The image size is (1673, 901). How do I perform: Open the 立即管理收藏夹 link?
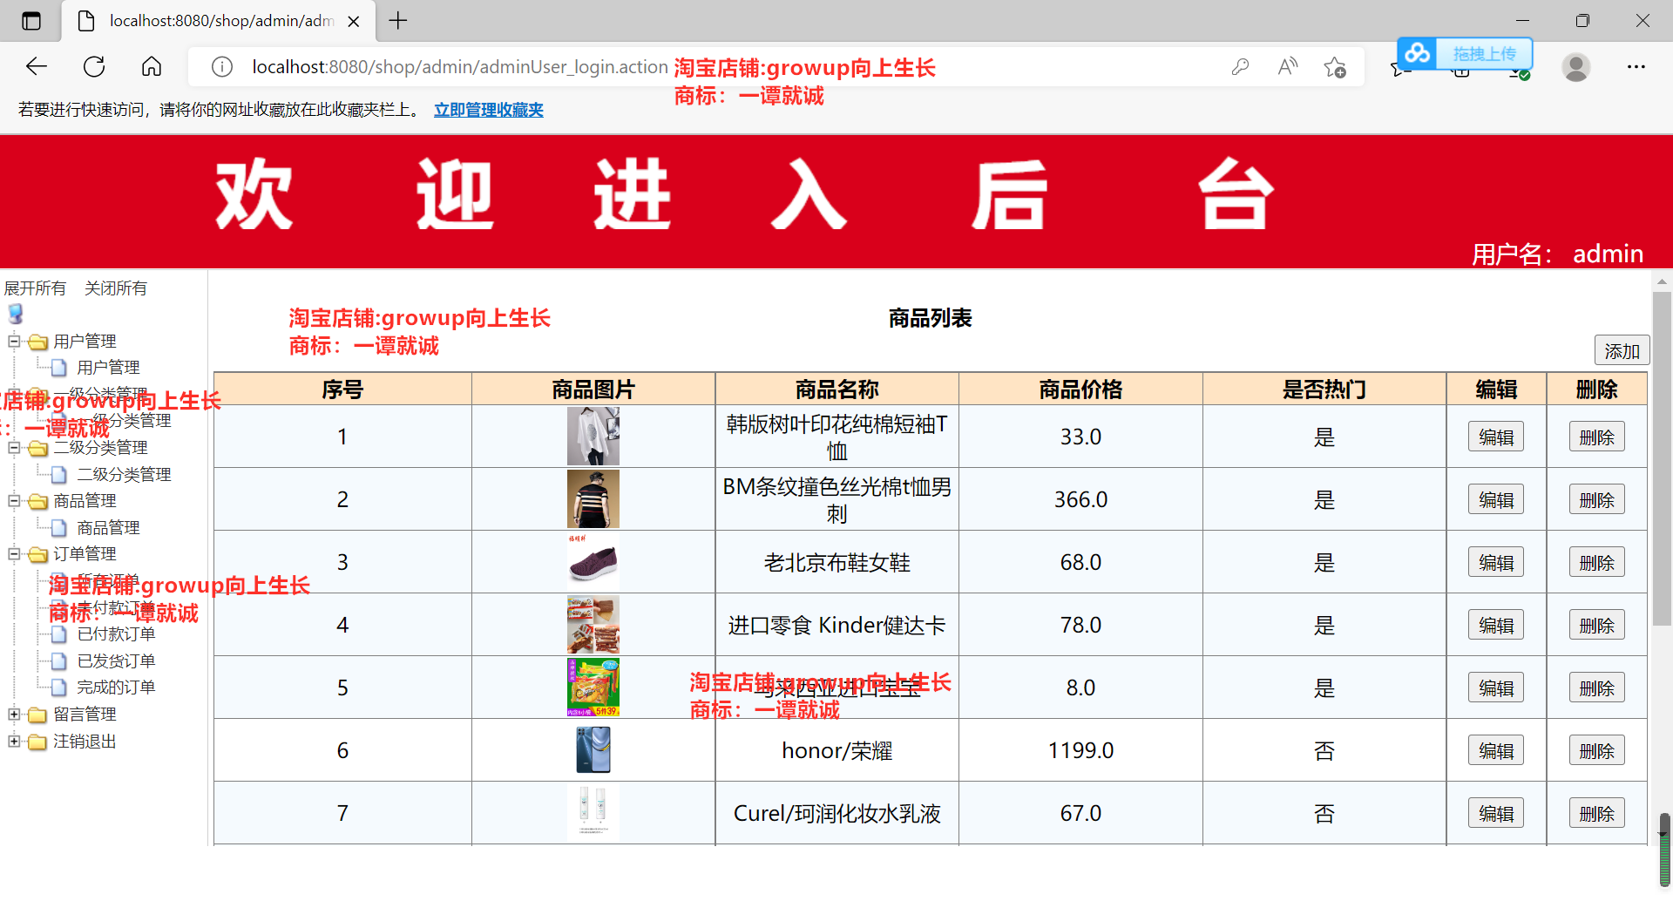(488, 110)
